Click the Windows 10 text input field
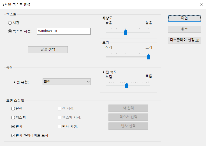This screenshot has width=206, height=146. click(64, 31)
